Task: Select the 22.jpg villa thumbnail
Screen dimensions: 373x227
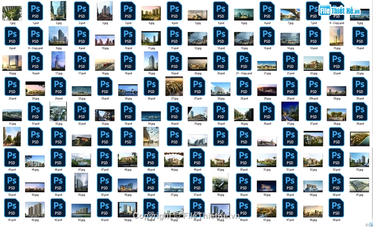Action: coord(313,64)
